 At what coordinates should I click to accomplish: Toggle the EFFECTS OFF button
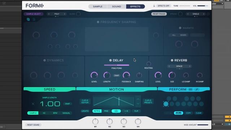point(164,6)
